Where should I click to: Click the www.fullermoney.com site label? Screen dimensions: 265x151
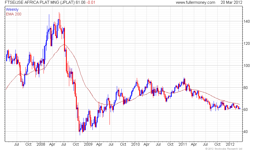click(195, 2)
